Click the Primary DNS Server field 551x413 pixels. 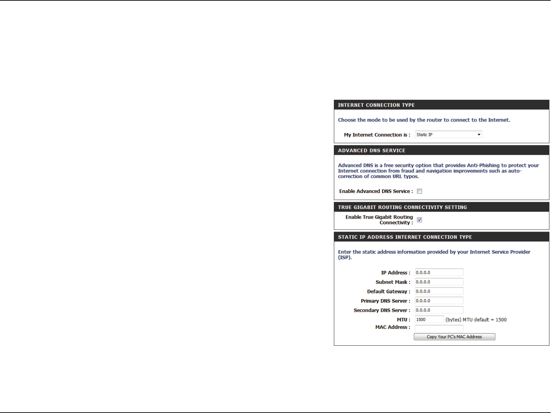click(x=439, y=301)
